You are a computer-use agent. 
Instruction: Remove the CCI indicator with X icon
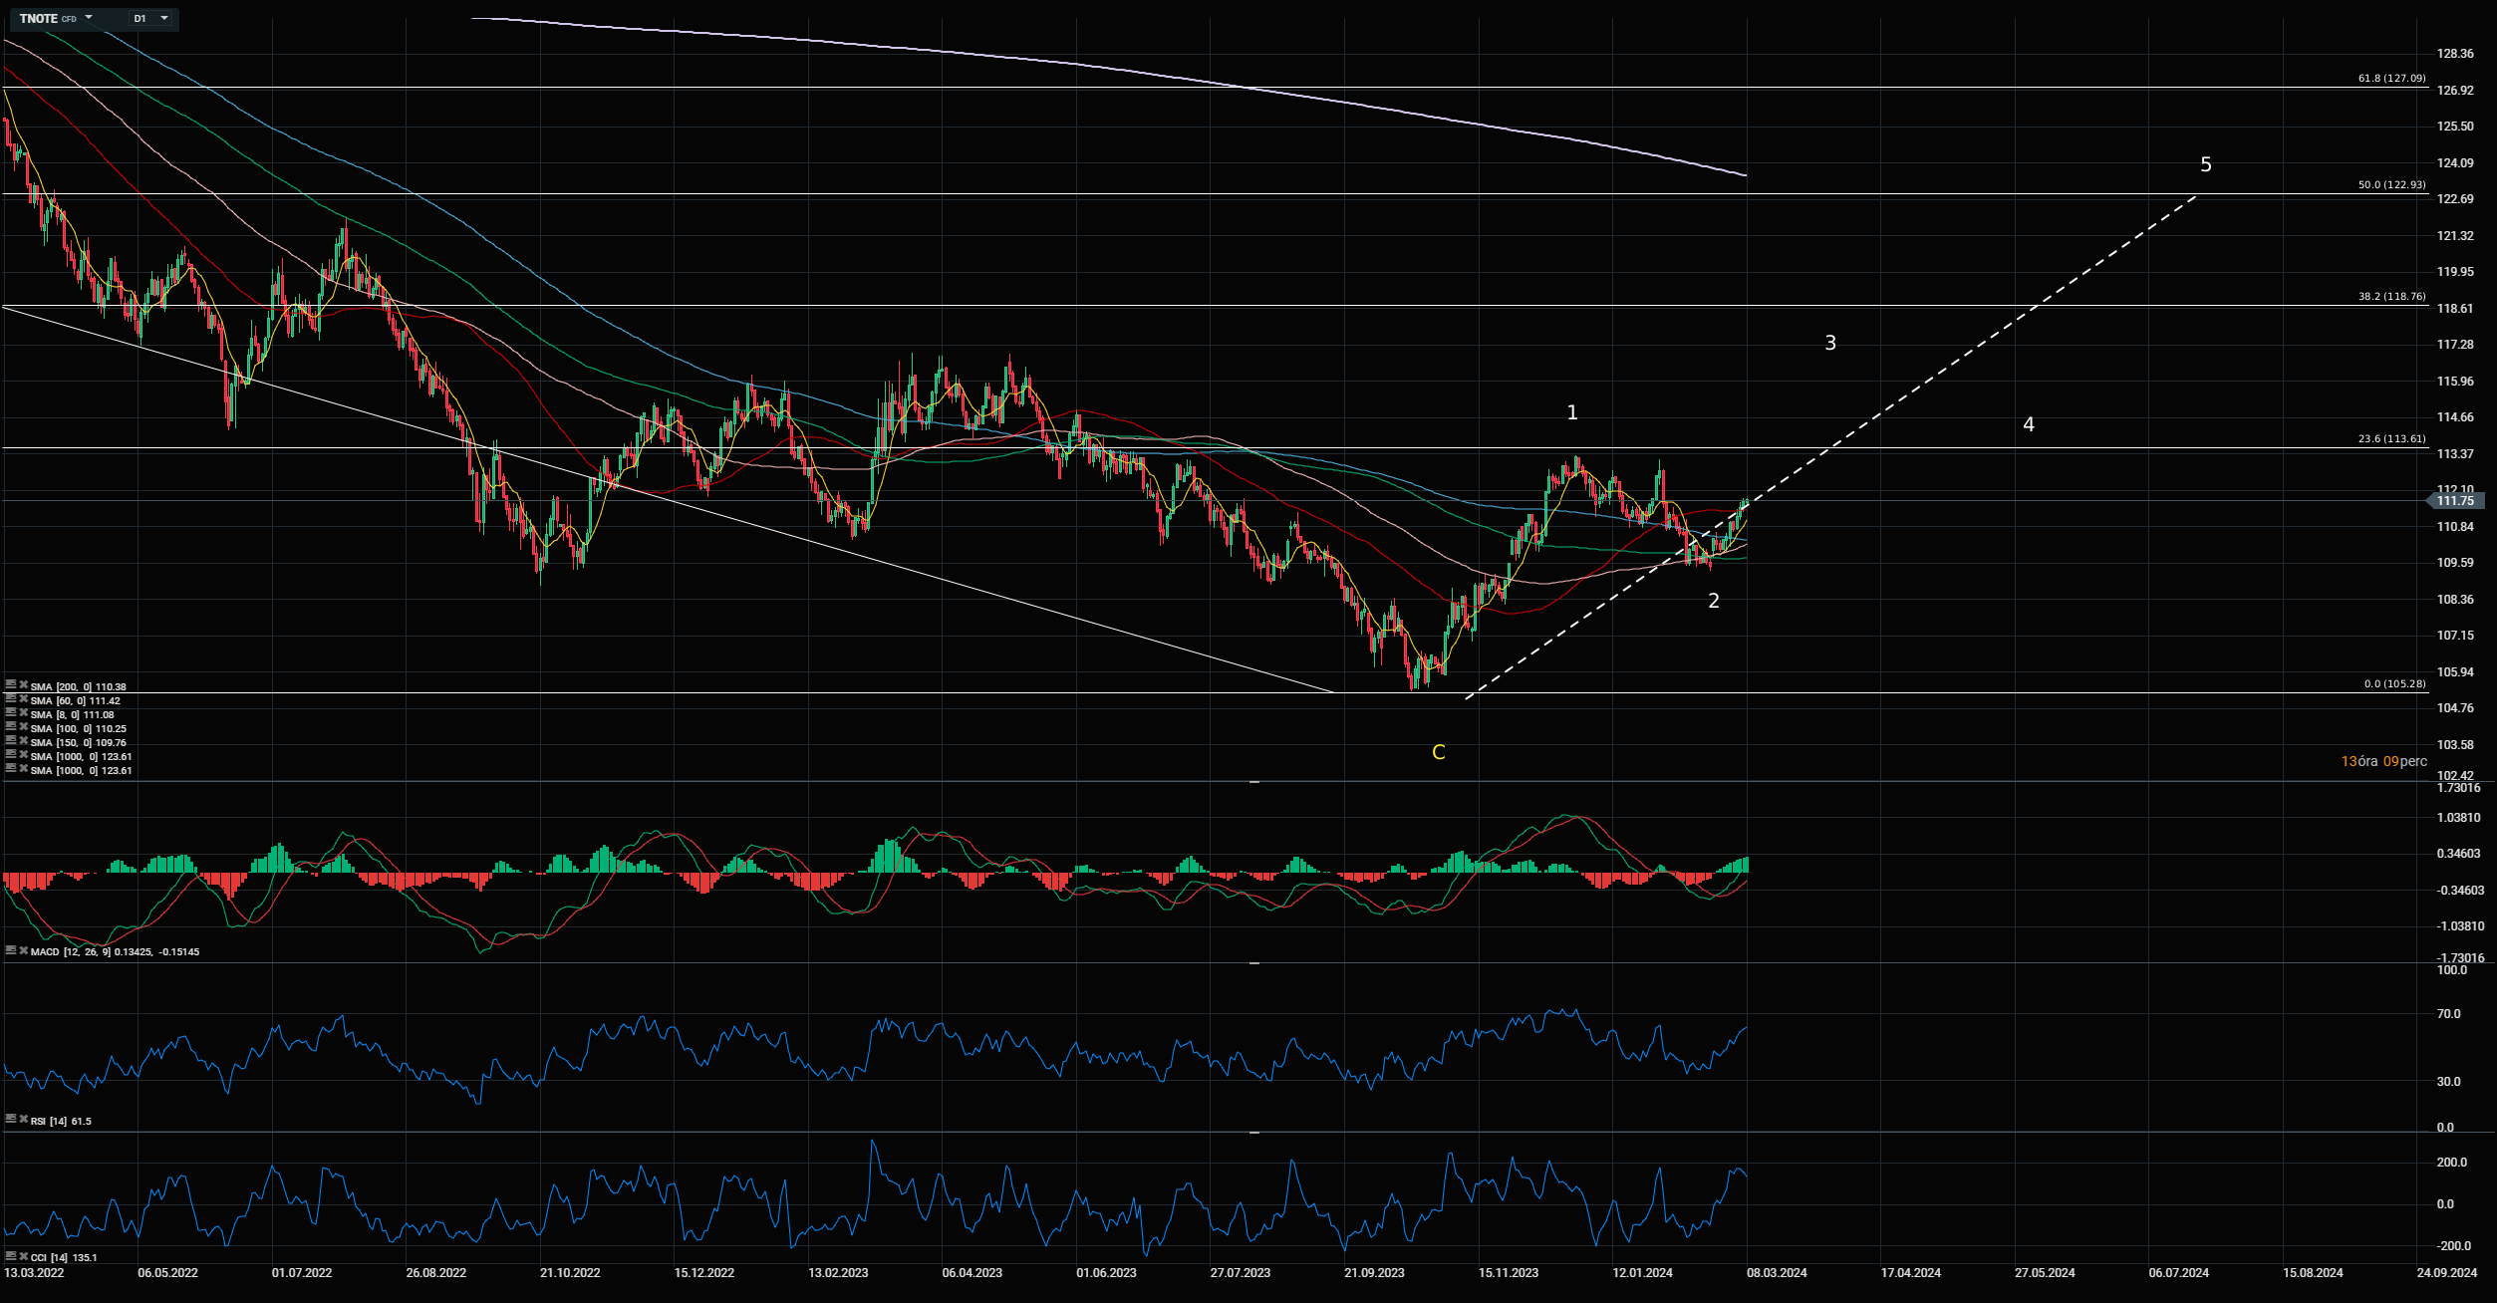point(23,1256)
